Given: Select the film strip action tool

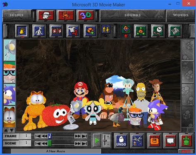Looking at the screenshot, I should (x=56, y=31).
